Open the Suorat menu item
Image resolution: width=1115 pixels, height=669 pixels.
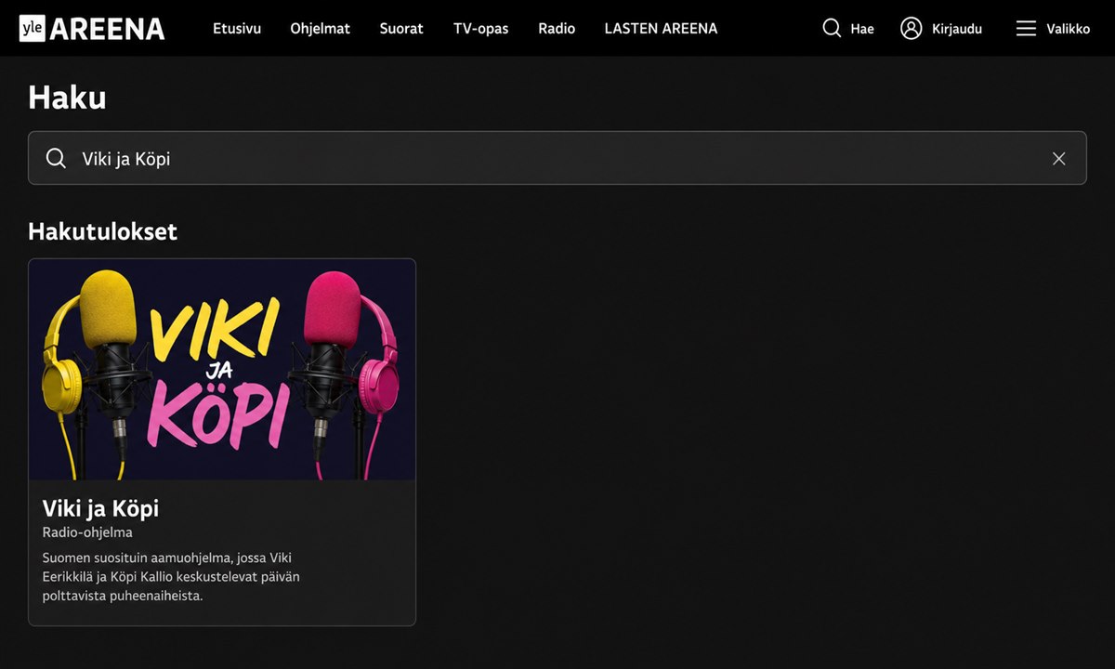pyautogui.click(x=401, y=29)
